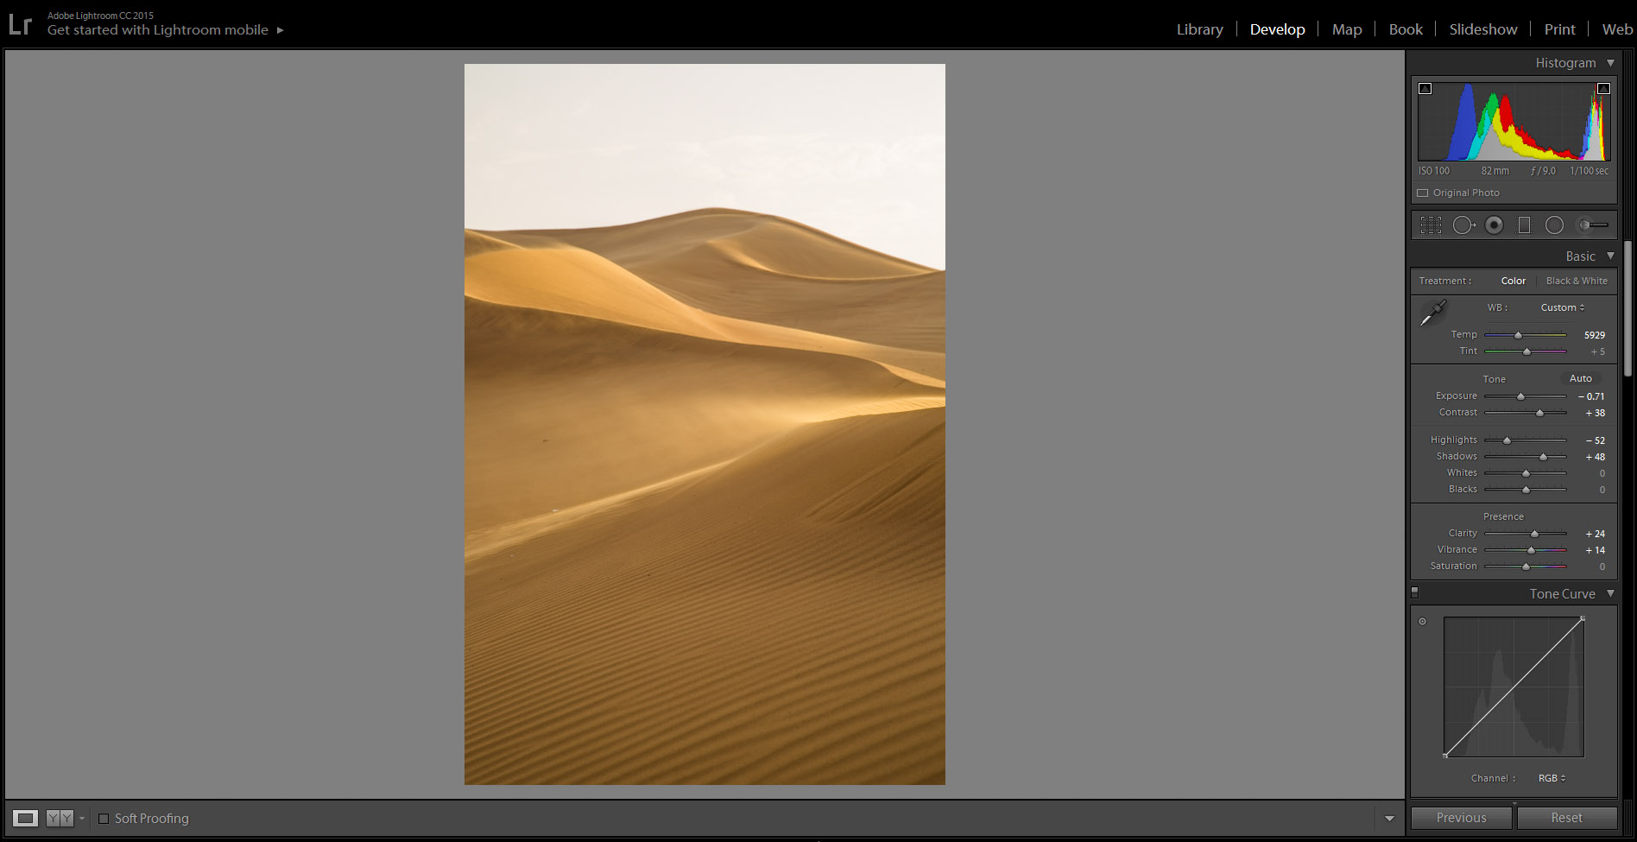The width and height of the screenshot is (1637, 842).
Task: Open the Channel RGB dropdown
Action: (x=1552, y=778)
